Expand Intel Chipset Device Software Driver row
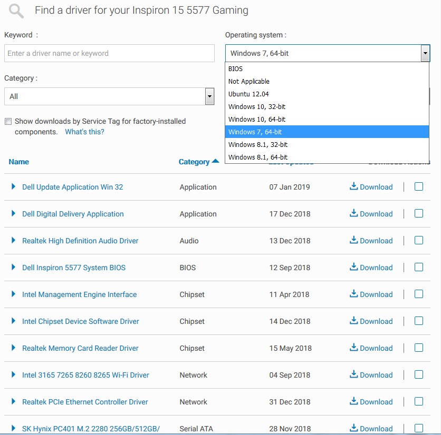Viewport: 441px width, 435px height. tap(13, 321)
